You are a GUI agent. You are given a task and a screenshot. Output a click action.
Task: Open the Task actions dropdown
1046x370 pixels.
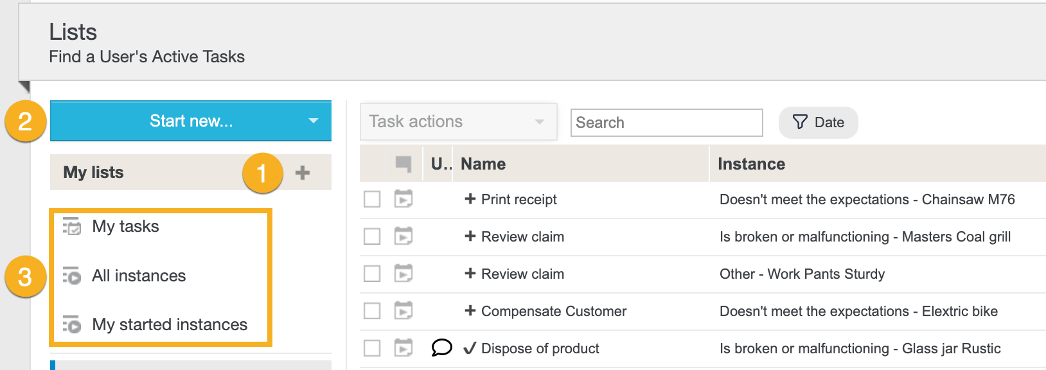(457, 122)
